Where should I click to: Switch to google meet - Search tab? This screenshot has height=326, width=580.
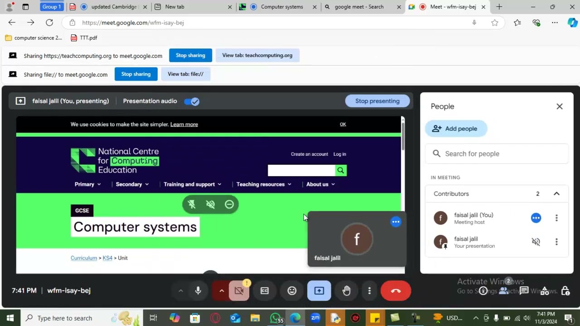pos(362,7)
